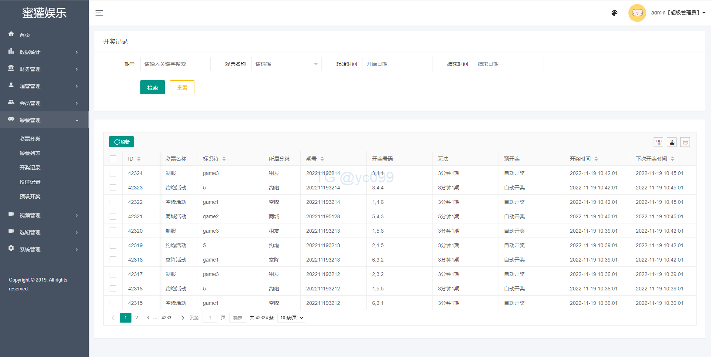Screen dimensions: 711x357
Task: Open the column filter grid icon
Action: [x=659, y=142]
